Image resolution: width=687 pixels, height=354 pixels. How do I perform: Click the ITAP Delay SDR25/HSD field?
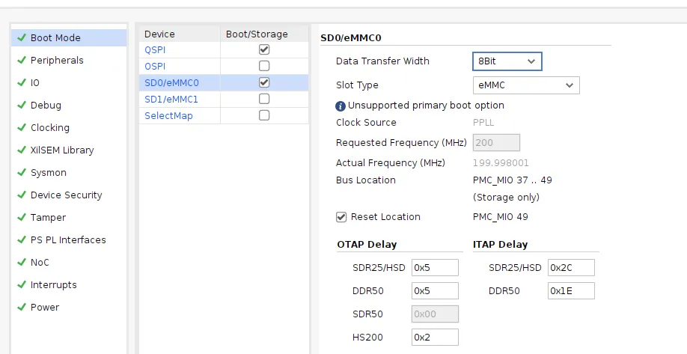[x=571, y=267]
